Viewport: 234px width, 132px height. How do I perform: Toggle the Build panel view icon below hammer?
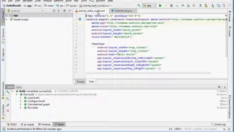[x=8, y=99]
